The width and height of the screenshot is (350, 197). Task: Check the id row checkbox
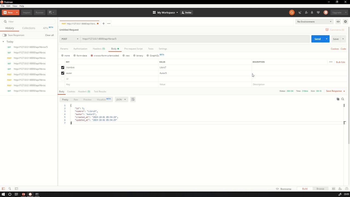click(x=63, y=79)
